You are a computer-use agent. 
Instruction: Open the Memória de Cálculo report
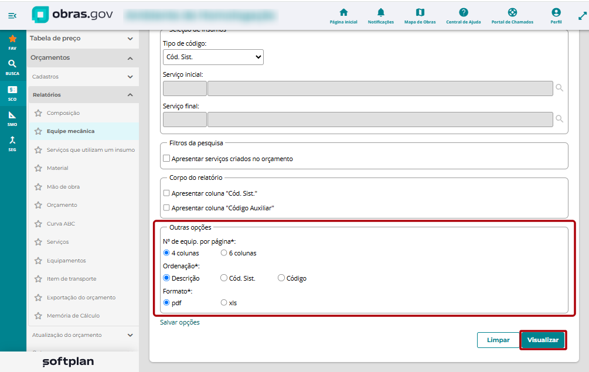click(x=73, y=316)
